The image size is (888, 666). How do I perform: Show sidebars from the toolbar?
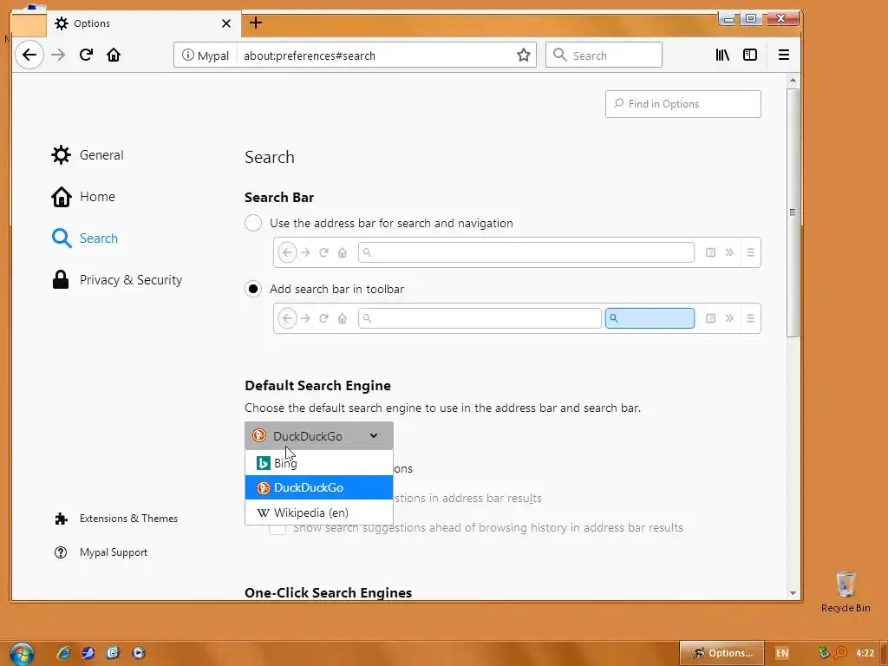pos(750,55)
